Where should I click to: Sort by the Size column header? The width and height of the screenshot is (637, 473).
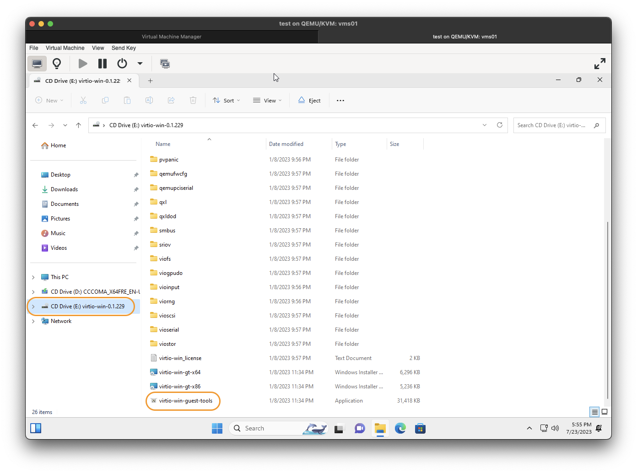(394, 144)
